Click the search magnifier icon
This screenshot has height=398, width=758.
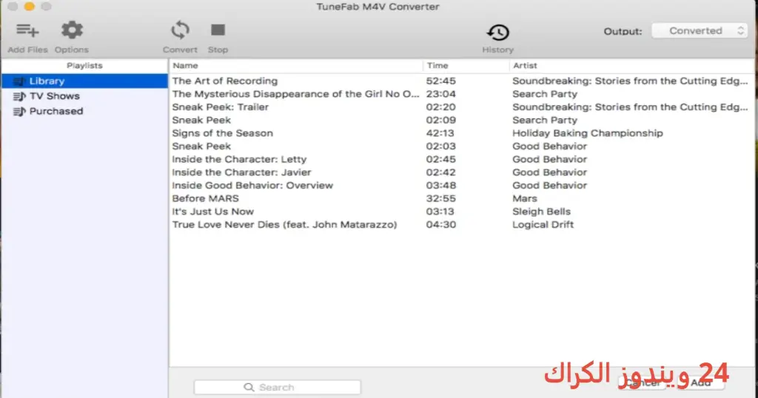pyautogui.click(x=249, y=388)
